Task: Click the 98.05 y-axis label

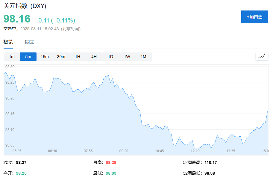Action: coord(10,145)
